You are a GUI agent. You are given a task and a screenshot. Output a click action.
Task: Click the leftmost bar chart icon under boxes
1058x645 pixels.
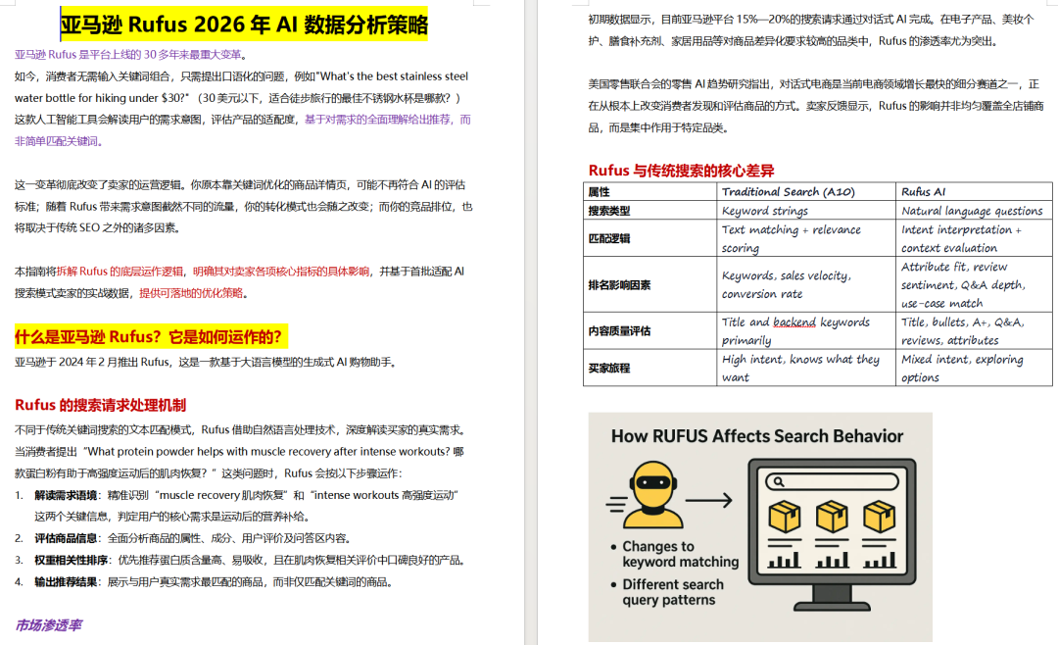pyautogui.click(x=785, y=560)
